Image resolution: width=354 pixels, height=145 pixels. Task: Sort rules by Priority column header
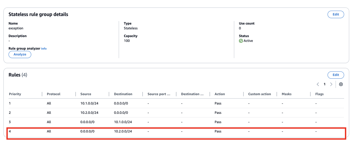[x=15, y=94]
